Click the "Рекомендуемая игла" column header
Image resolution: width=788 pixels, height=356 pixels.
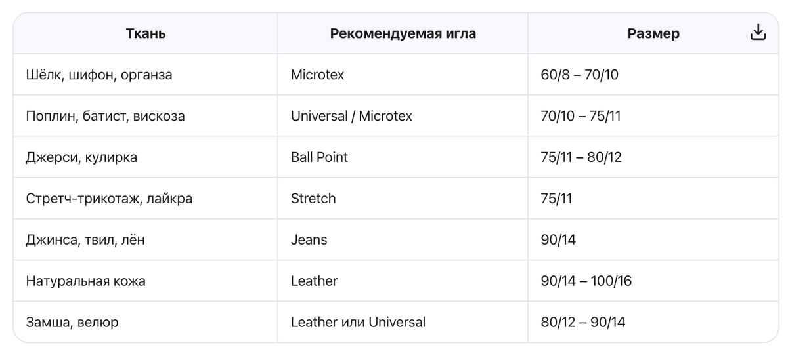[403, 33]
